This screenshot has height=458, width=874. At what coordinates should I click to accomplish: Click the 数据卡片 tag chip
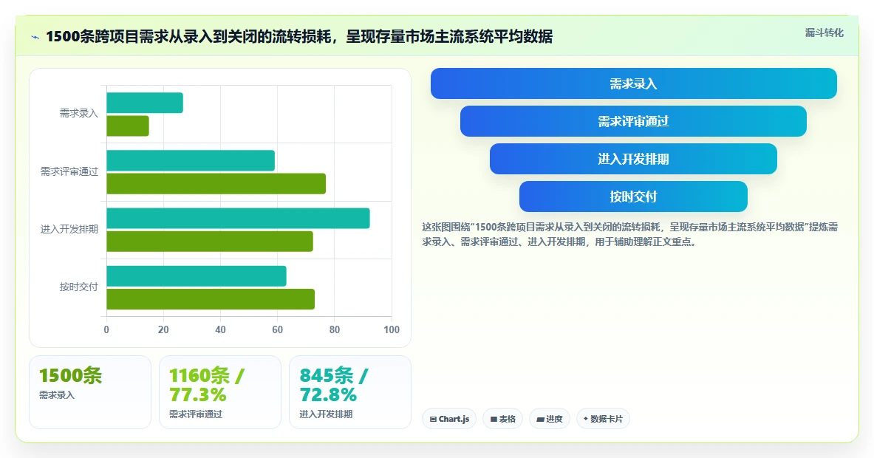pyautogui.click(x=603, y=419)
